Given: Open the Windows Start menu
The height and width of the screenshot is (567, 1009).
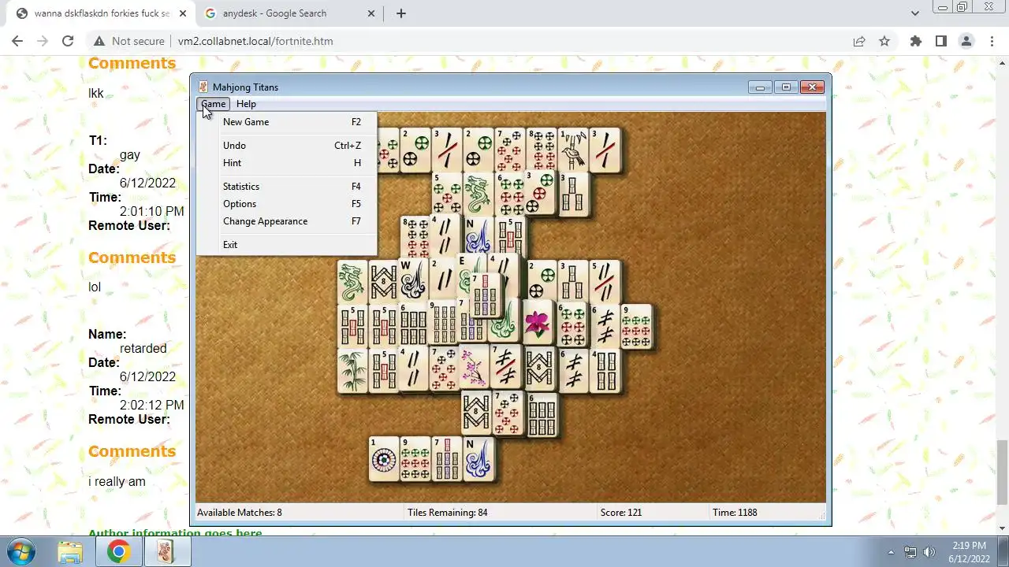Looking at the screenshot, I should coord(21,551).
